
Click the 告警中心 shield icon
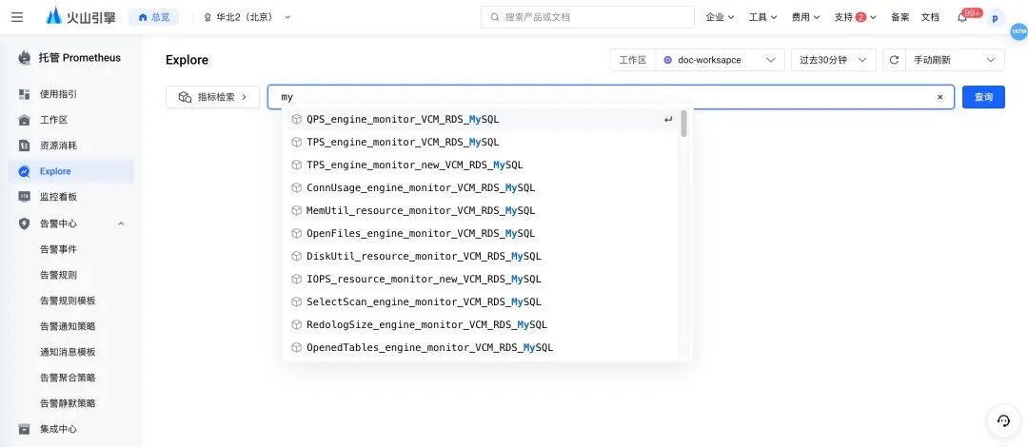pos(24,223)
